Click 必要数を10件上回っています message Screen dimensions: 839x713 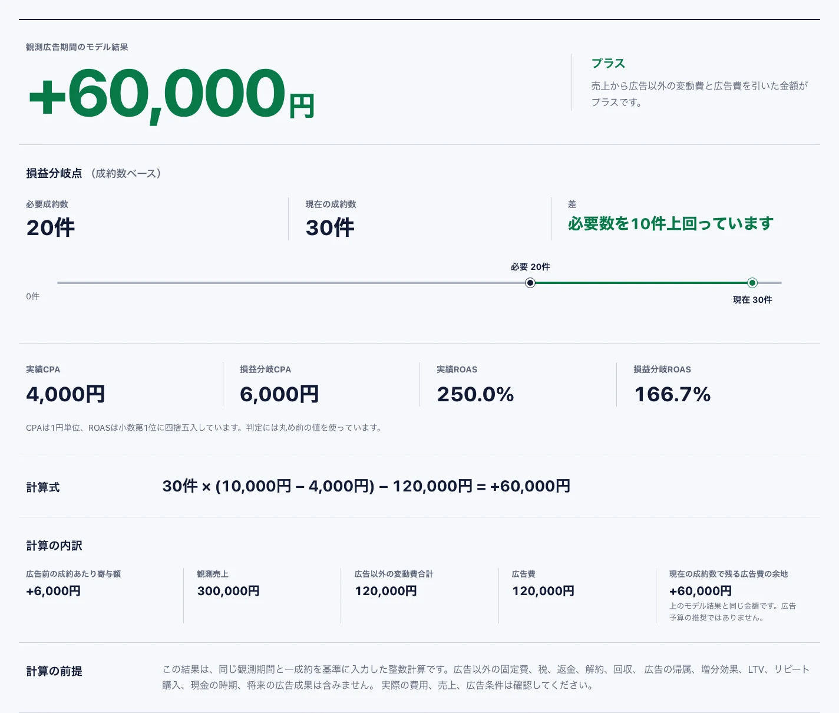(670, 224)
